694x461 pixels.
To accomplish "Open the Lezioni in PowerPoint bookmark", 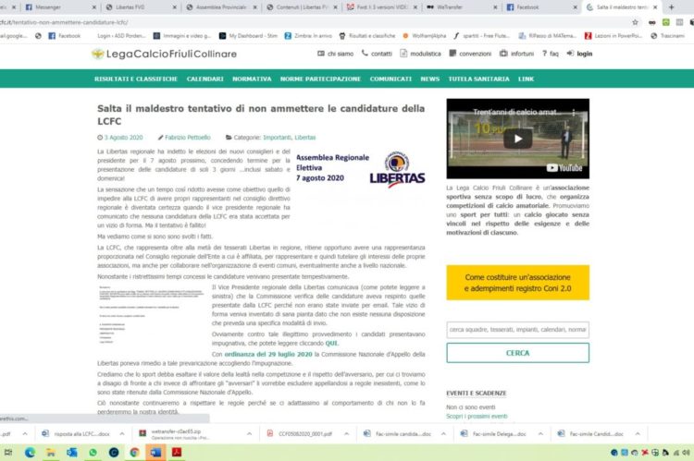I will [x=613, y=36].
